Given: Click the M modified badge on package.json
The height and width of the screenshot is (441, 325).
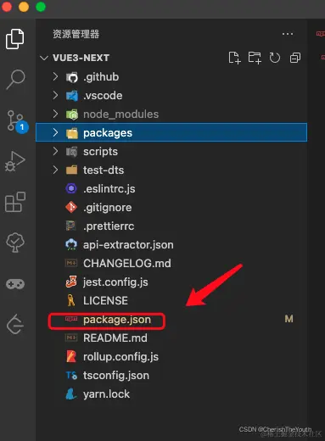Looking at the screenshot, I should pyautogui.click(x=289, y=319).
